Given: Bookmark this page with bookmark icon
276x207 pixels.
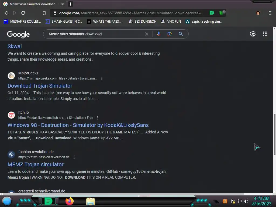Looking at the screenshot, I should (x=44, y=13).
